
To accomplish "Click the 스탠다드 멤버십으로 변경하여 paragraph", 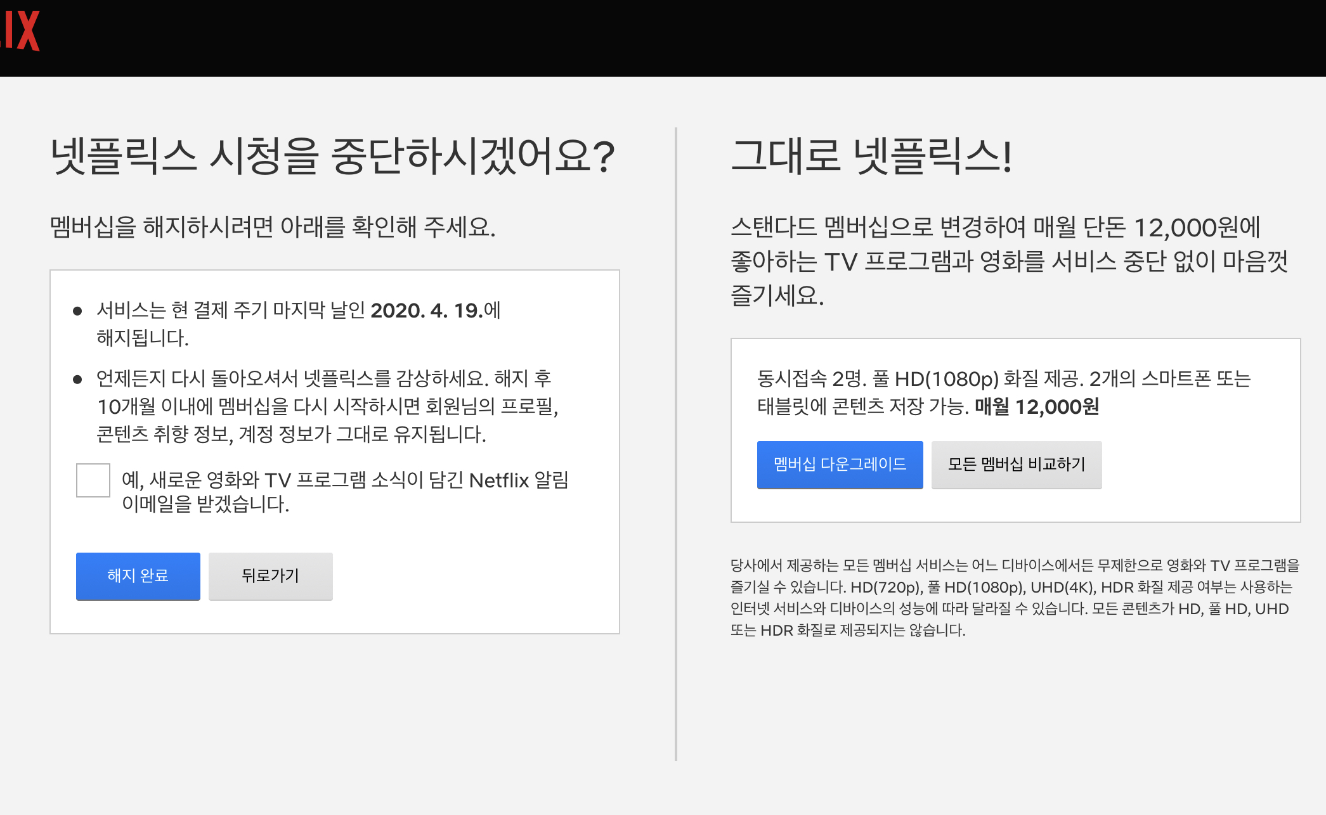I will [1010, 261].
